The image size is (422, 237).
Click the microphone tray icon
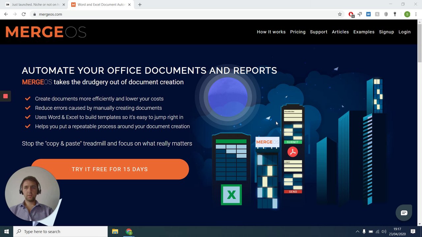tap(364, 232)
